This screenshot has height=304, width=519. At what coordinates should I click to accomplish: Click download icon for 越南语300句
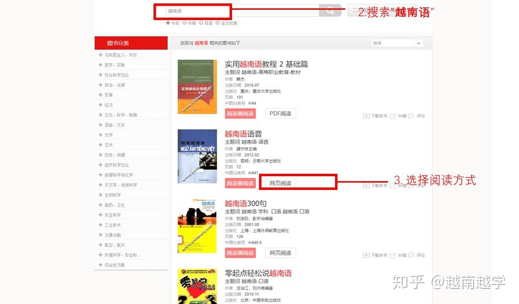pyautogui.click(x=366, y=256)
